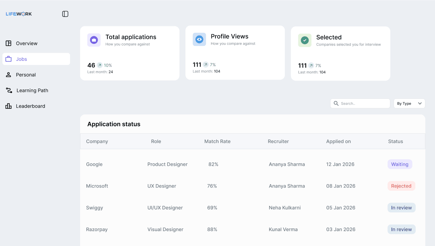
Task: Open the Razorpay application row
Action: point(97,229)
